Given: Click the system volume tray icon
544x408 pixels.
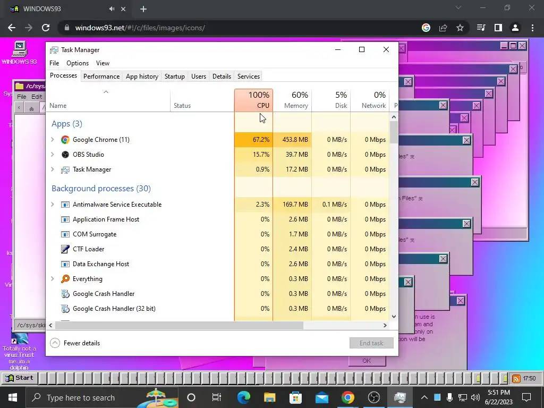Looking at the screenshot, I should [x=475, y=397].
